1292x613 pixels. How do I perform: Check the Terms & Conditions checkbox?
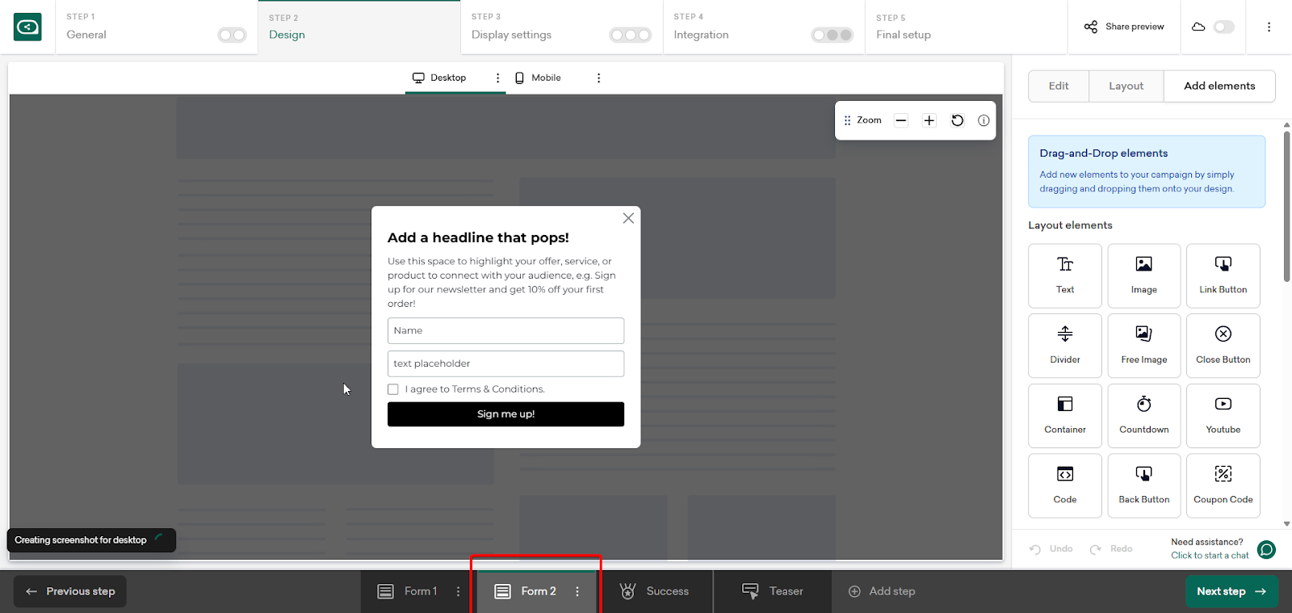click(x=393, y=389)
